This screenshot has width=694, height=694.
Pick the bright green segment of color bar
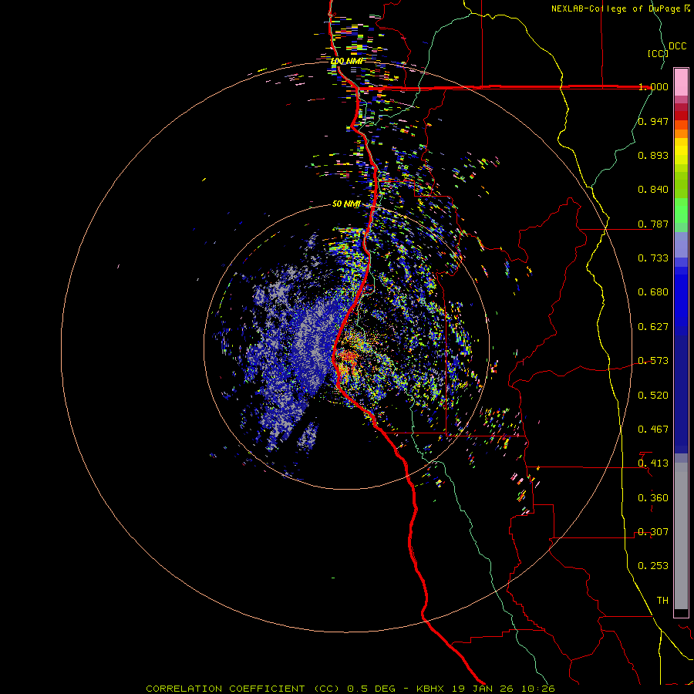click(x=681, y=211)
